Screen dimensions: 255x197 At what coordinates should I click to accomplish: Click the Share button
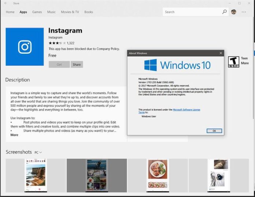tap(77, 64)
